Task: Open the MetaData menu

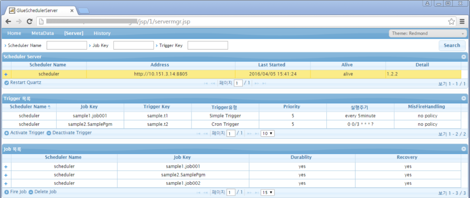Action: (42, 33)
